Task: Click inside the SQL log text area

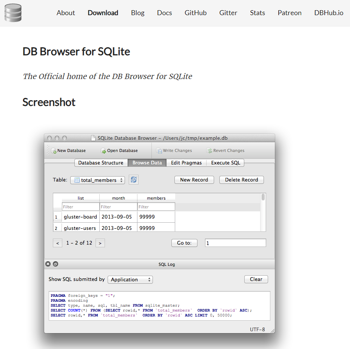Action: [x=159, y=306]
